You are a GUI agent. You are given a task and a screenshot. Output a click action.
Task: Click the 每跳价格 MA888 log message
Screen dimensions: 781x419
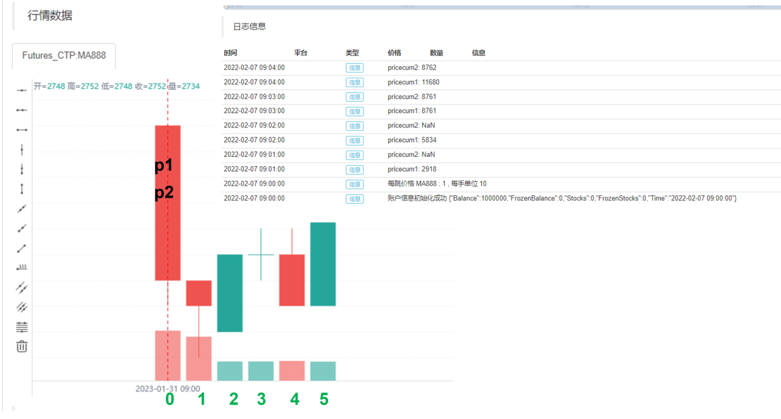click(437, 184)
